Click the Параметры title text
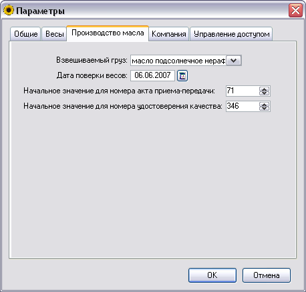This screenshot has width=306, height=292. point(40,11)
